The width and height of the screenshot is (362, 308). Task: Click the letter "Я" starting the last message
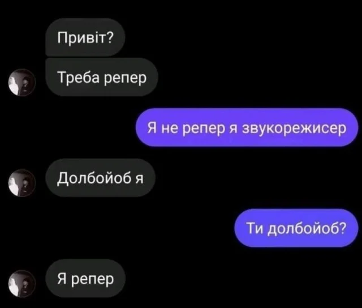[62, 279]
